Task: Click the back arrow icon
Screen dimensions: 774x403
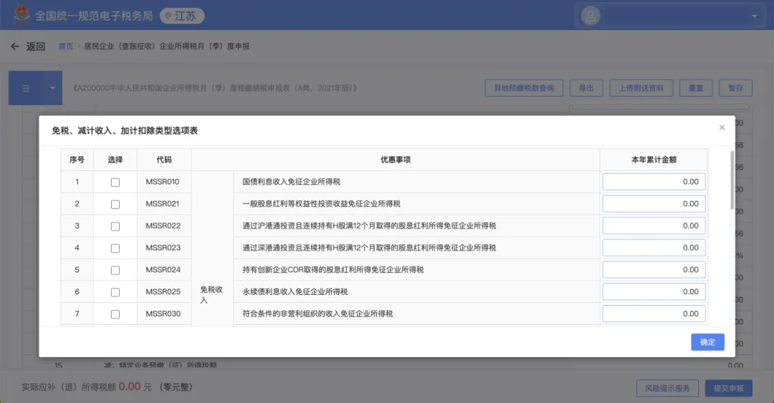Action: point(14,47)
